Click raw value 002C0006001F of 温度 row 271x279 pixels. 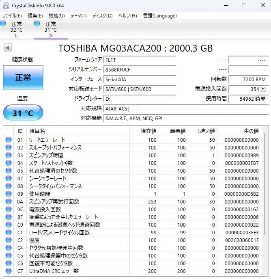242,240
